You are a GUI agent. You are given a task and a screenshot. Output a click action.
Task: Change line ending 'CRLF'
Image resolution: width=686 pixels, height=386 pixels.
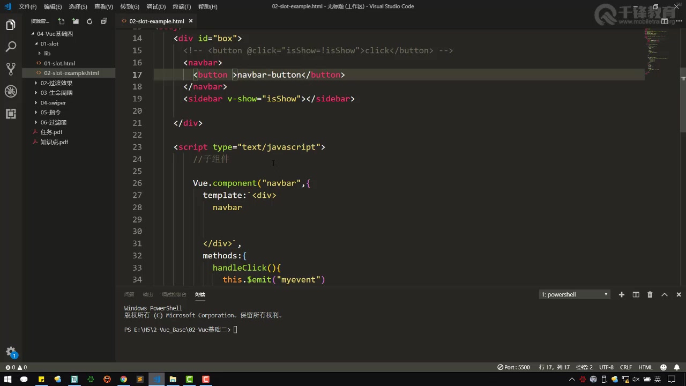click(x=626, y=367)
